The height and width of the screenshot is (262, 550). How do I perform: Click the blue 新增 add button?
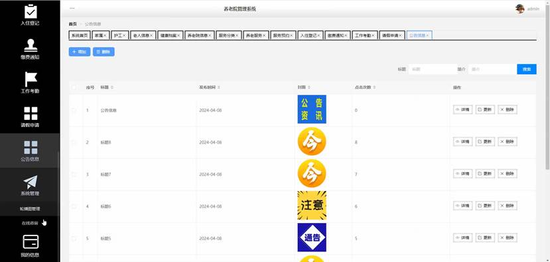pyautogui.click(x=80, y=52)
